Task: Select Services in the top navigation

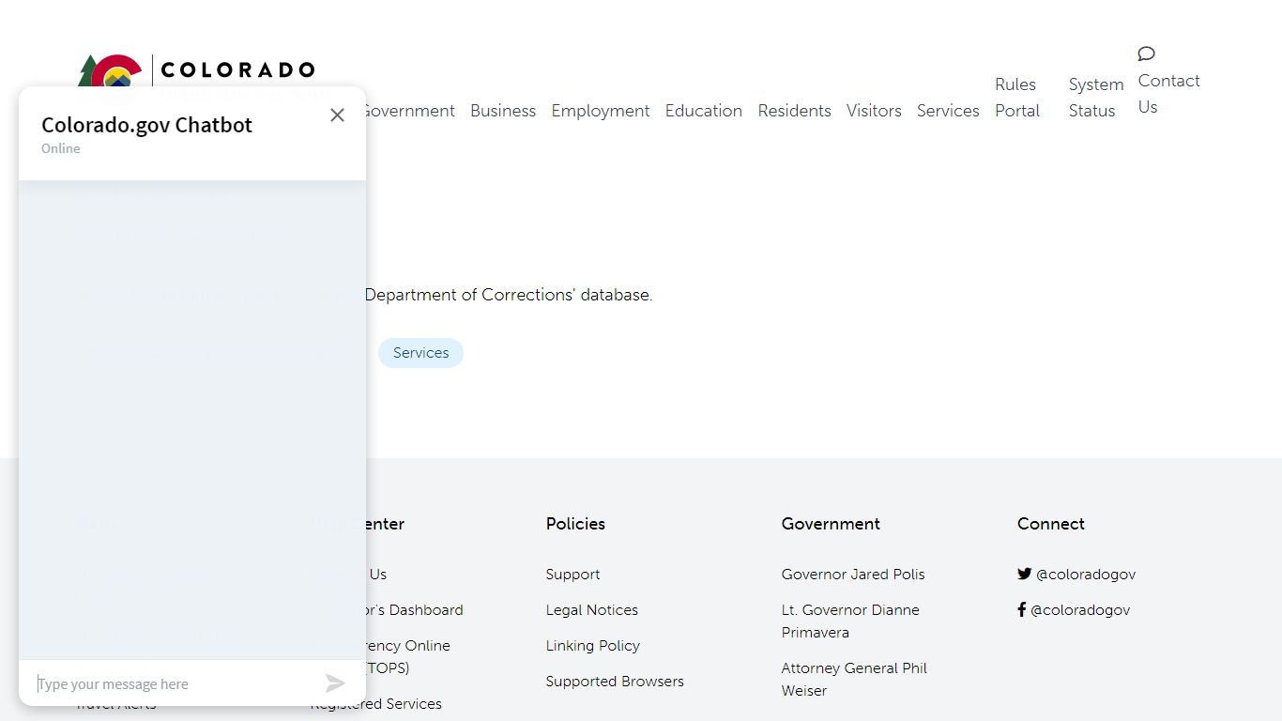Action: point(948,111)
